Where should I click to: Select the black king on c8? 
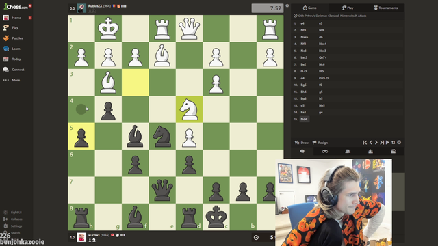[x=216, y=217]
